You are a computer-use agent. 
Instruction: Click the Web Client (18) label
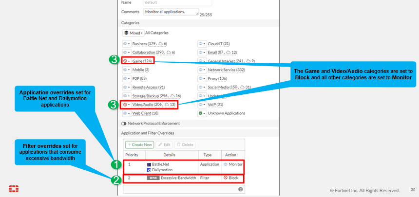click(146, 113)
